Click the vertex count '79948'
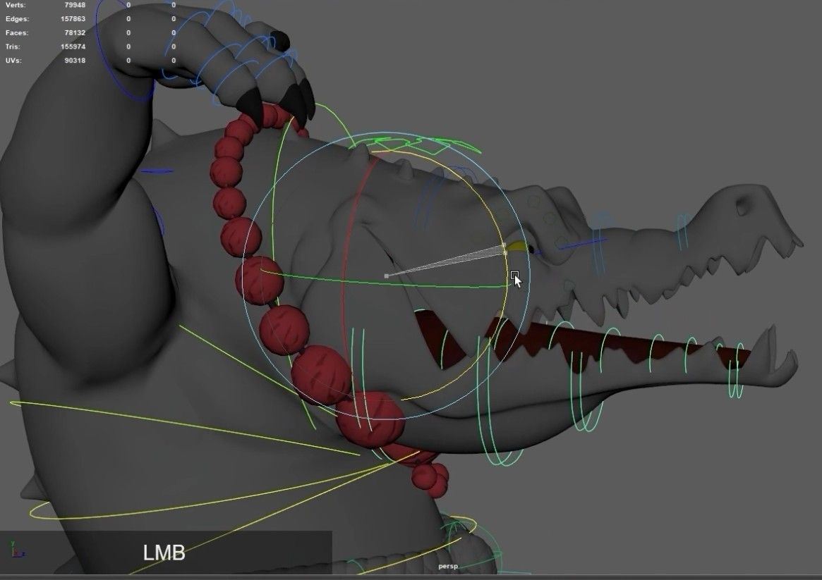This screenshot has width=822, height=580. [x=75, y=5]
